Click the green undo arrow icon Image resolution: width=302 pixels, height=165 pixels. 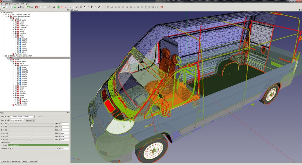click(28, 7)
